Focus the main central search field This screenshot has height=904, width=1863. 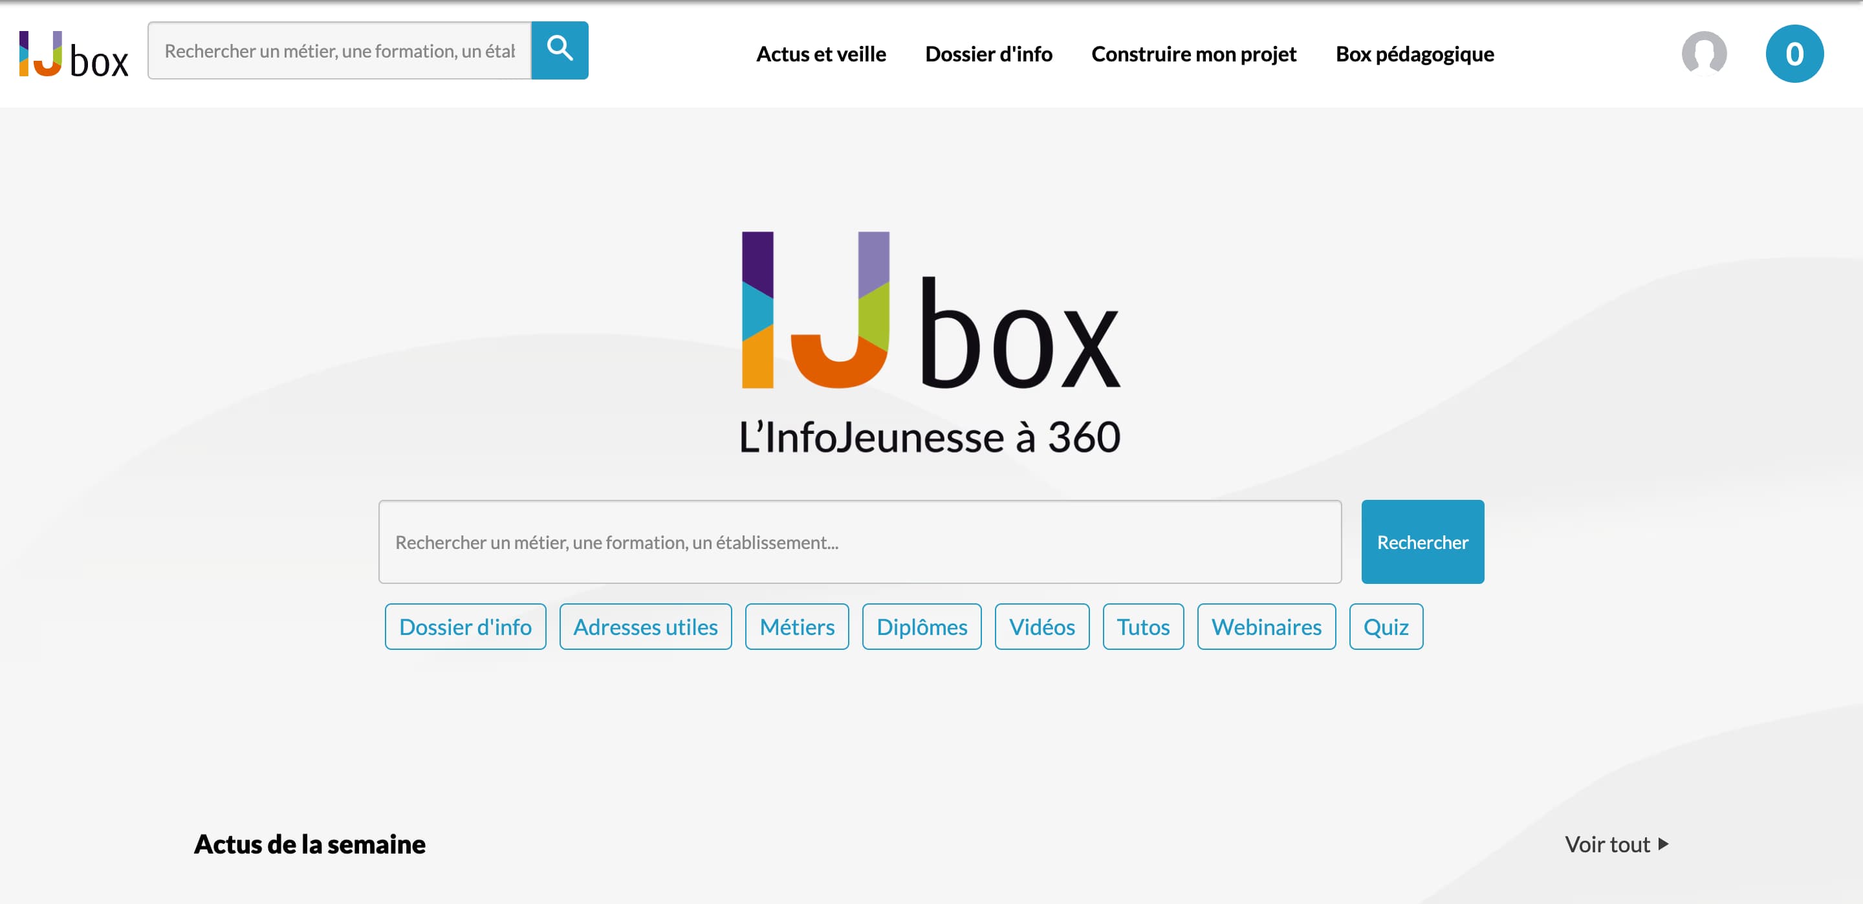tap(860, 542)
